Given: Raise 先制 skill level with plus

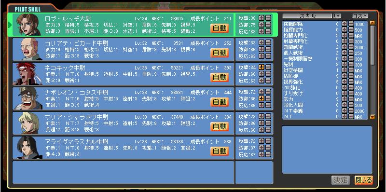Looking at the screenshot, I should [x=345, y=65].
